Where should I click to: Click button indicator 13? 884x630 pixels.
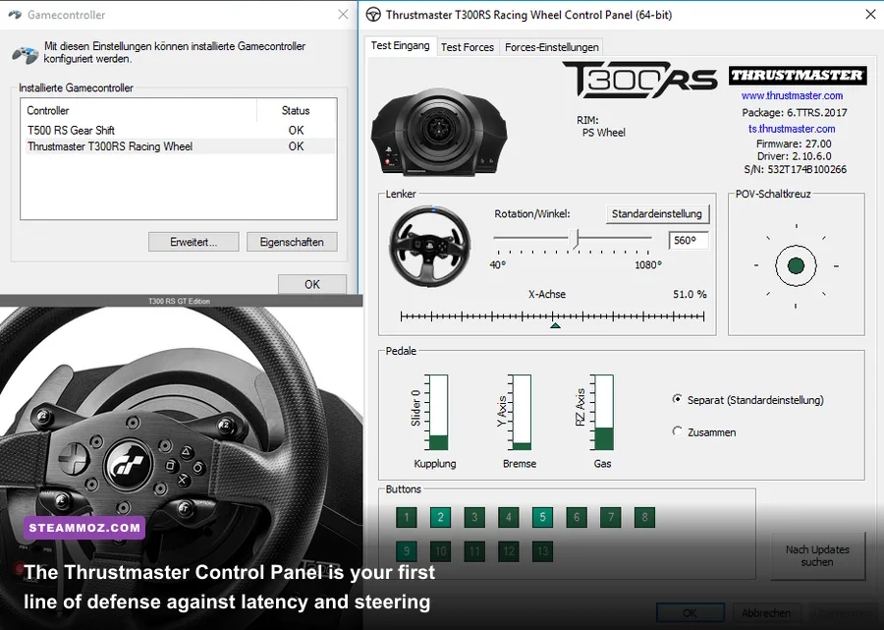542,551
